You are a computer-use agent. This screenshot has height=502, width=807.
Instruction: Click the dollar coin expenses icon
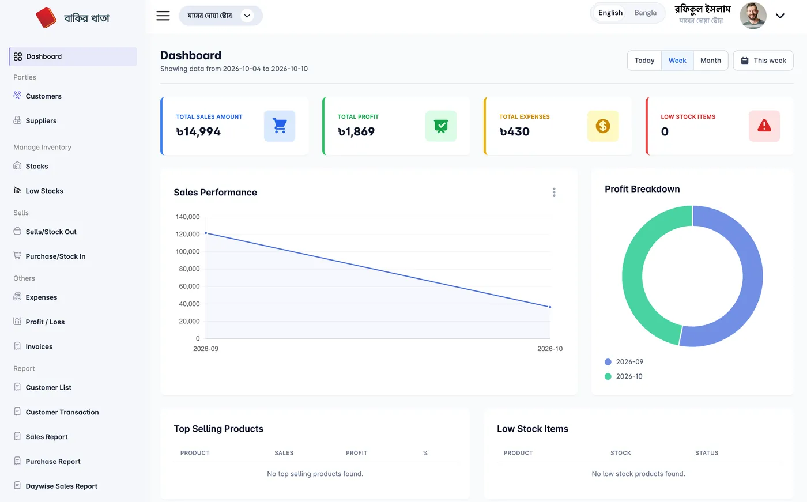[x=603, y=126]
